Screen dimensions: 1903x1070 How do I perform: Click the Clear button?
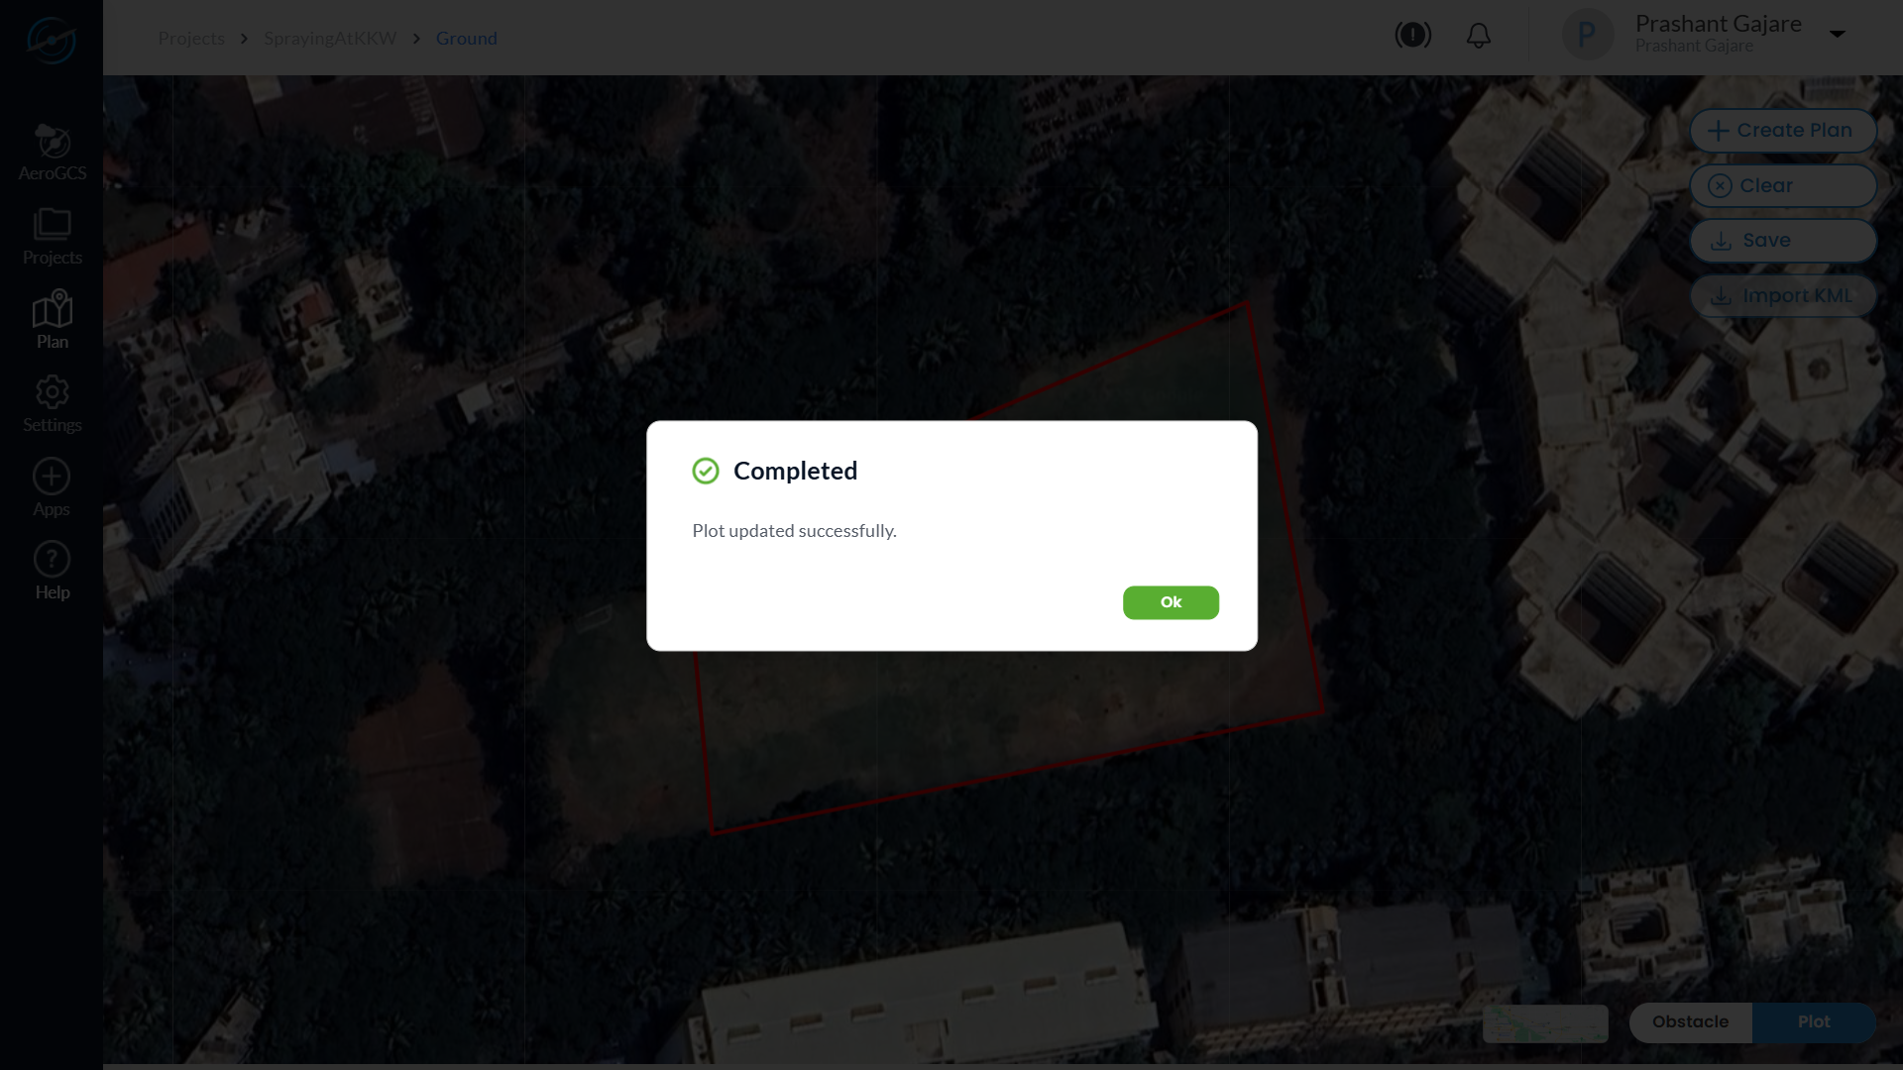point(1783,186)
